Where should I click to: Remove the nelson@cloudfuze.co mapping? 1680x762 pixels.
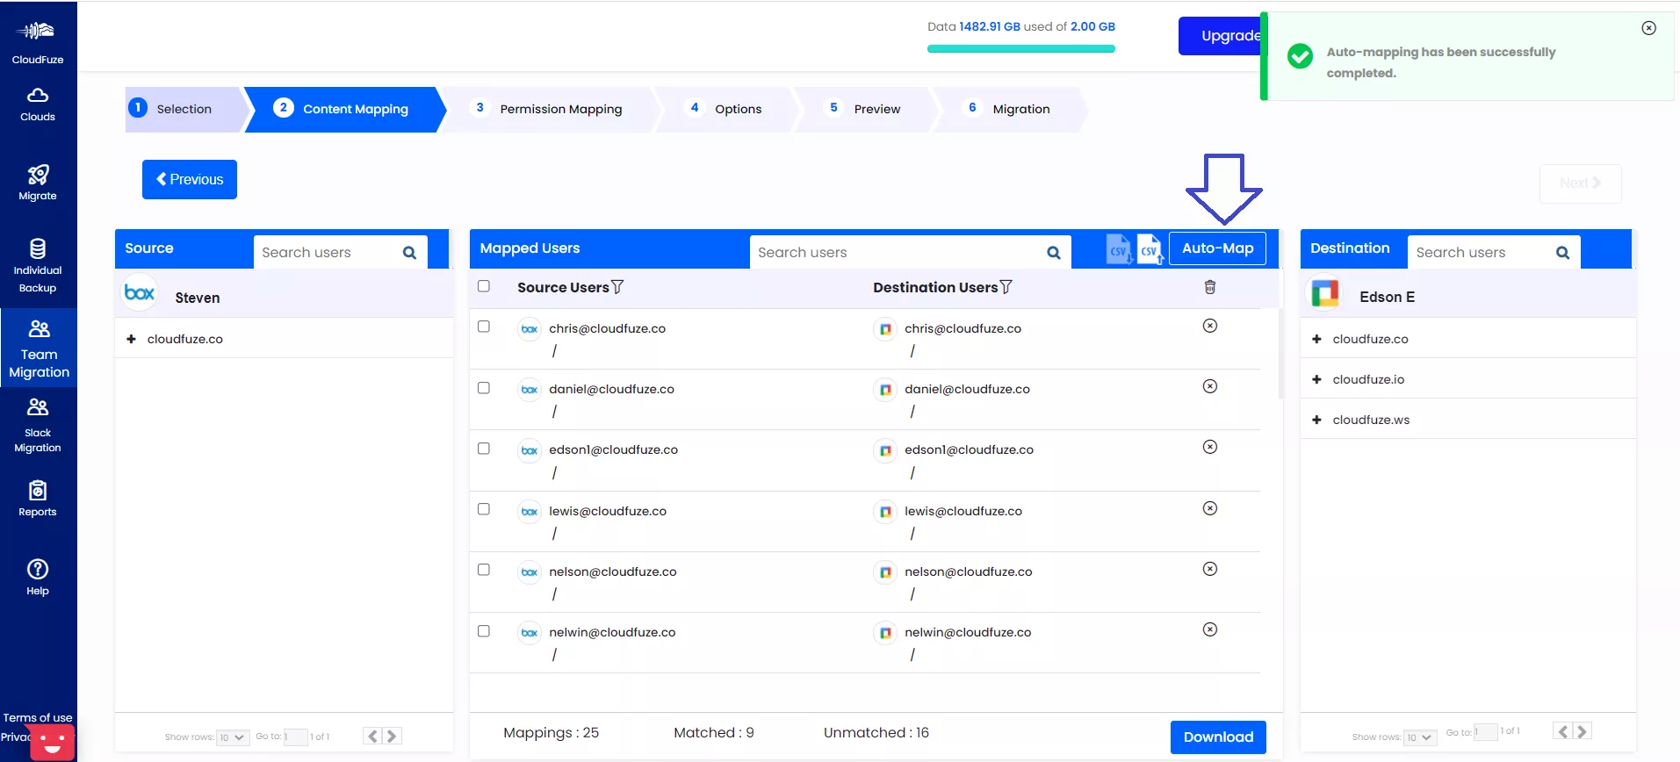[x=1210, y=569]
